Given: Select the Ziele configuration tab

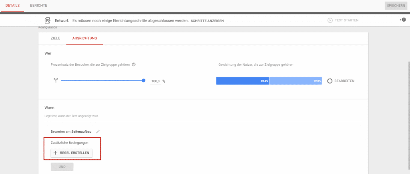Looking at the screenshot, I should click(x=55, y=38).
